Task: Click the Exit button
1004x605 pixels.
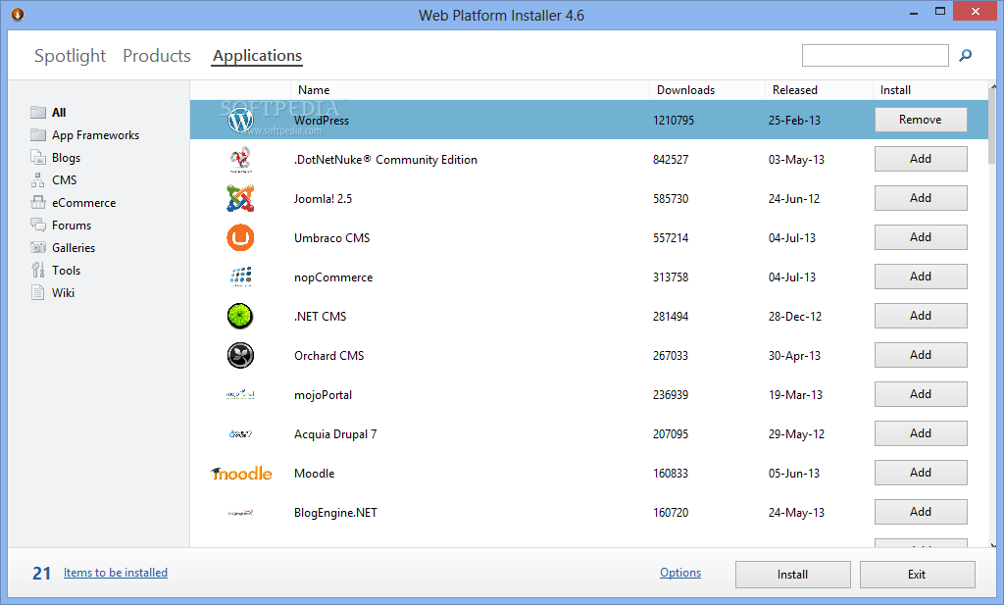Action: tap(917, 575)
